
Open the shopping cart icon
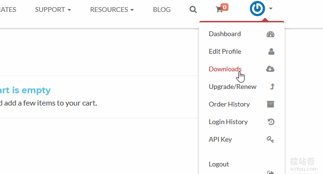pos(219,10)
